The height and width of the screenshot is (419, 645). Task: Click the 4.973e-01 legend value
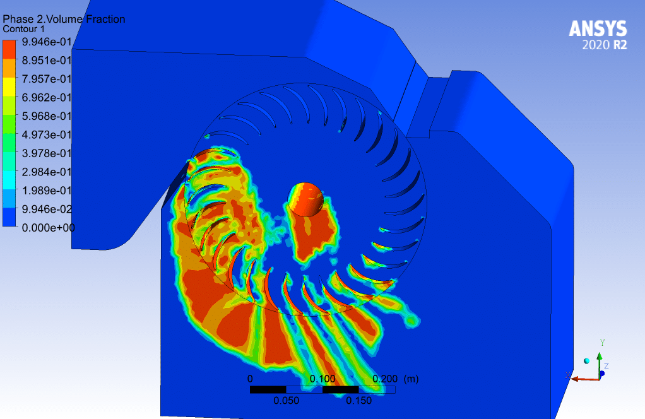47,135
